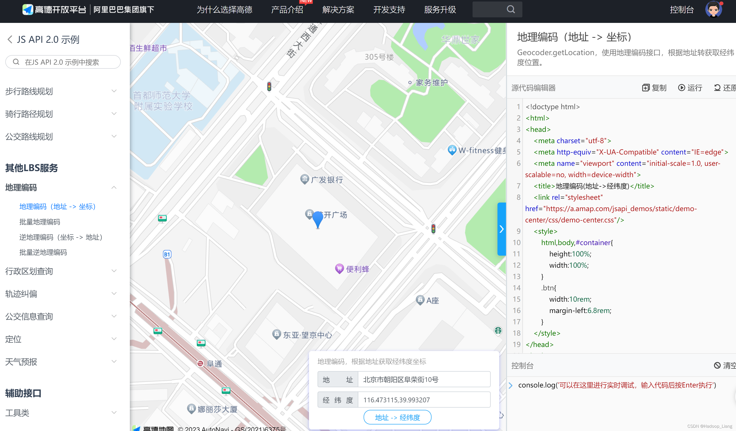Select 批量地理编码 in the sidebar
736x431 pixels.
pos(40,222)
